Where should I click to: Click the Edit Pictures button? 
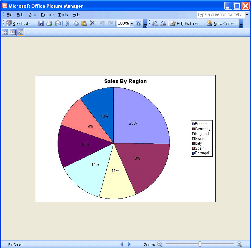[186, 24]
